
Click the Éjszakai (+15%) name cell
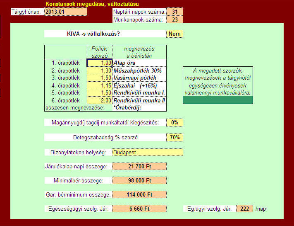coord(139,85)
